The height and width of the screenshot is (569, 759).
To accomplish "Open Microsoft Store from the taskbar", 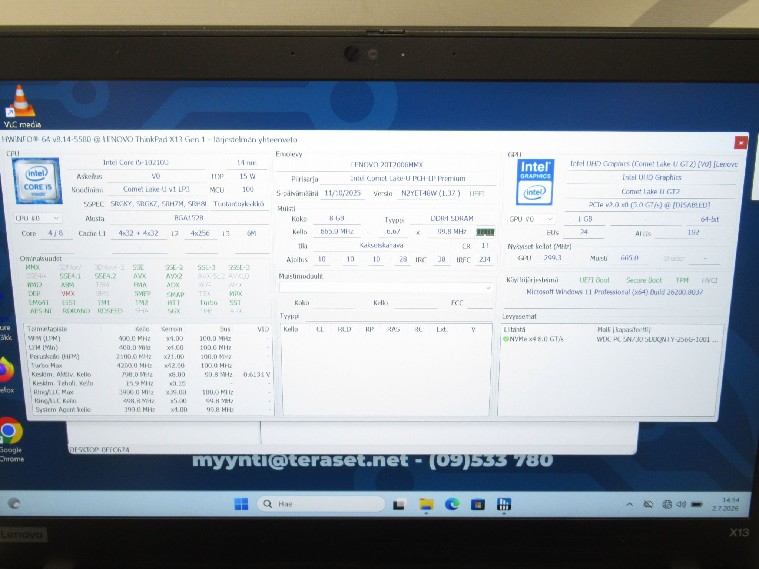I will [x=478, y=504].
